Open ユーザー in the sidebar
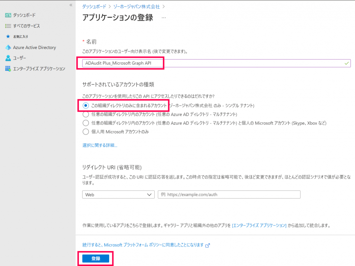The image size is (355, 266). point(19,58)
